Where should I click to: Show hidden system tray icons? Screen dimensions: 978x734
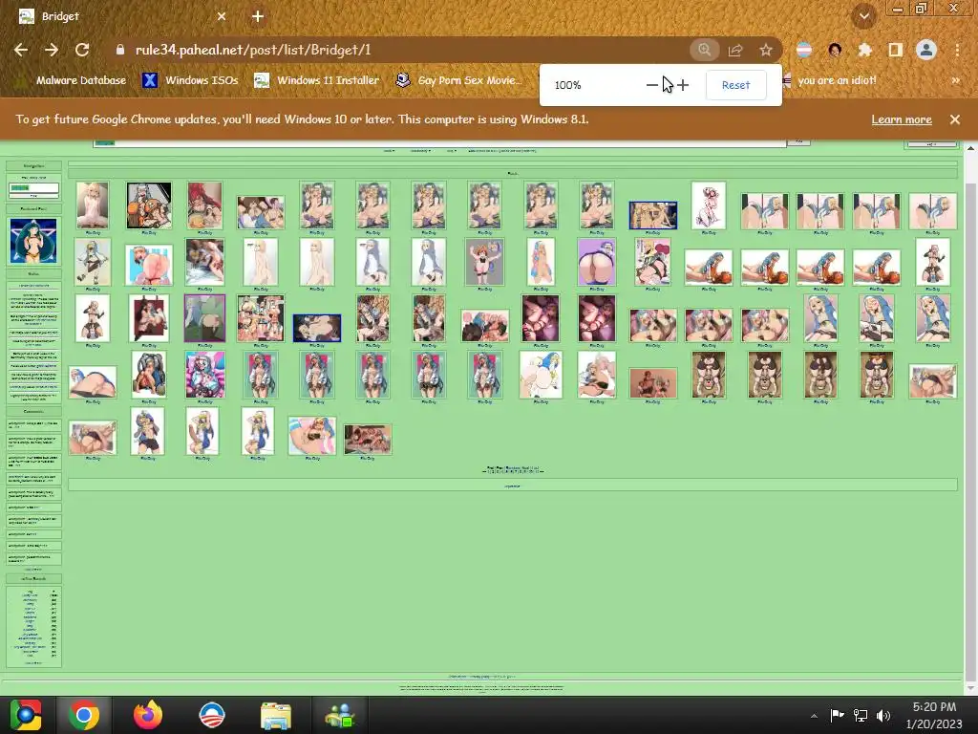tap(814, 715)
